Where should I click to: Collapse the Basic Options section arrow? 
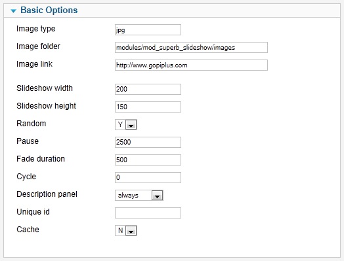click(13, 10)
